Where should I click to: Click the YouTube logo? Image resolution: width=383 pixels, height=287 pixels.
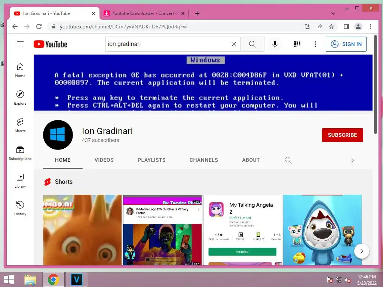click(x=50, y=44)
